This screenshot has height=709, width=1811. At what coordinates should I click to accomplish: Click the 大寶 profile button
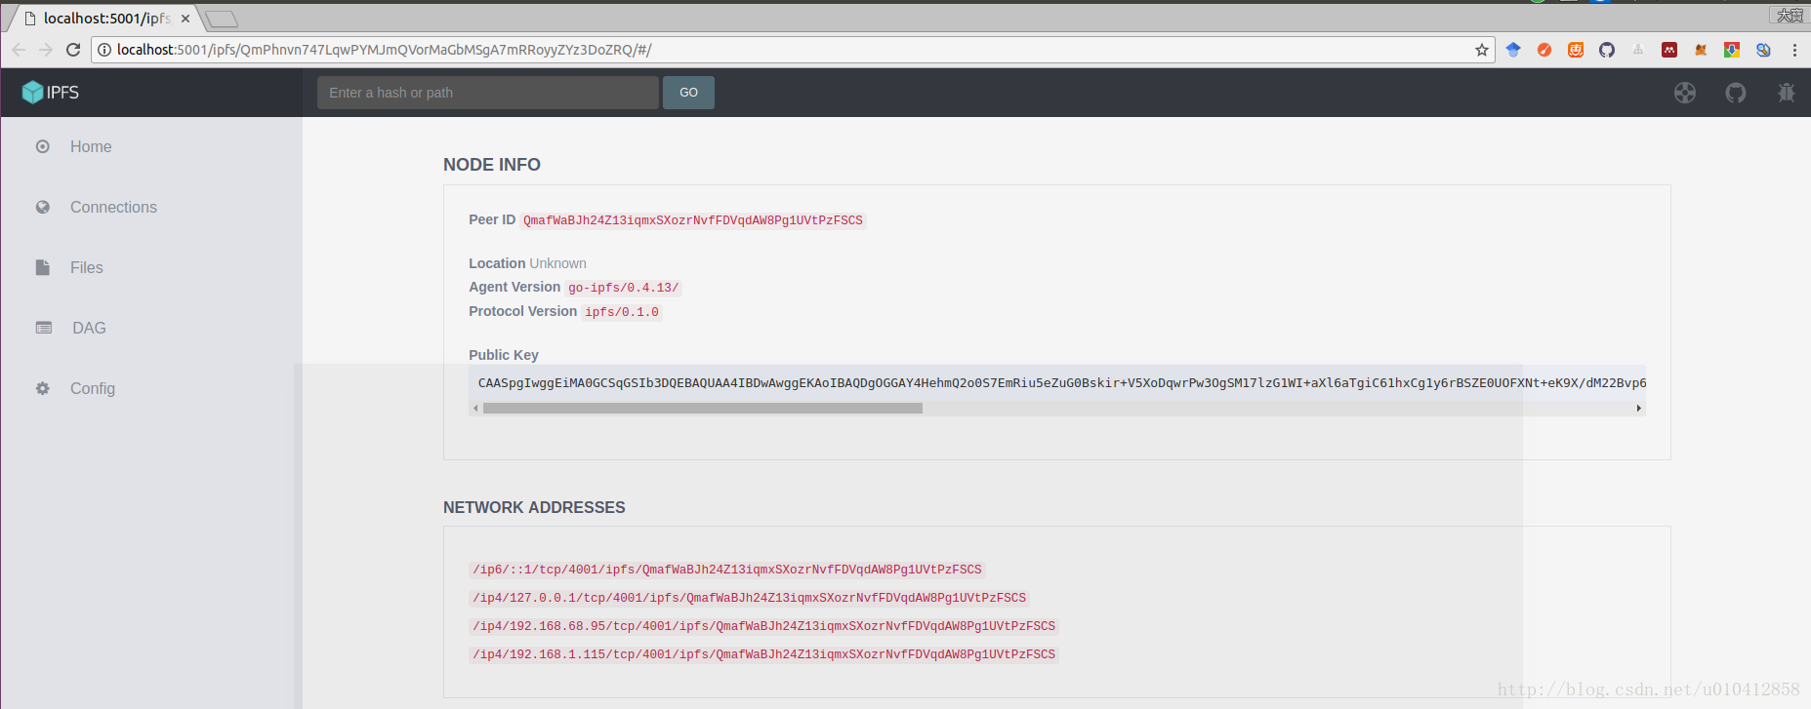tap(1790, 15)
